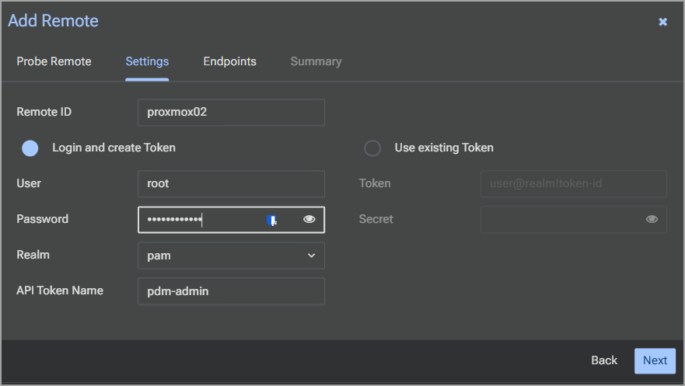Show the password with eye icon
Image resolution: width=685 pixels, height=386 pixels.
309,219
